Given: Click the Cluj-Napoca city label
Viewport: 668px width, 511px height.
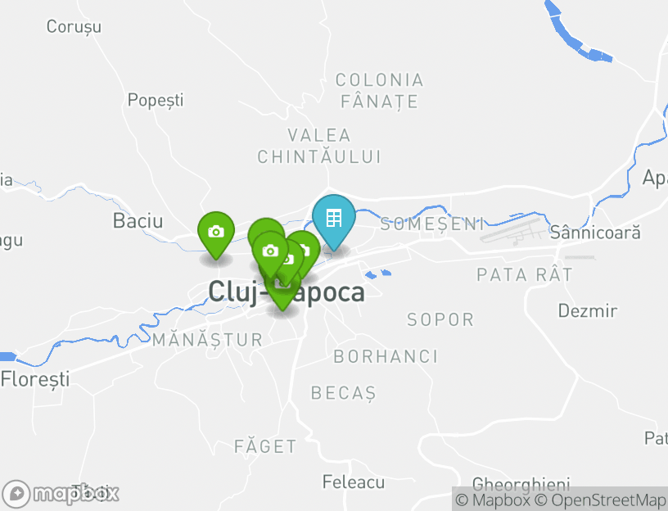Looking at the screenshot, I should click(x=287, y=292).
